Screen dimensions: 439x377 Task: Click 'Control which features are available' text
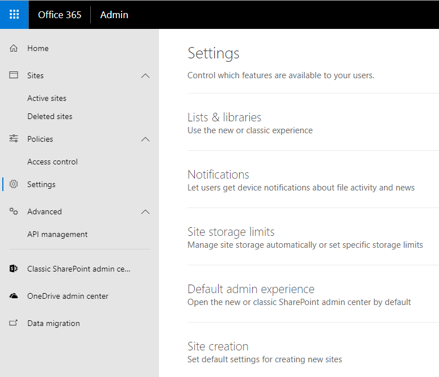[281, 75]
